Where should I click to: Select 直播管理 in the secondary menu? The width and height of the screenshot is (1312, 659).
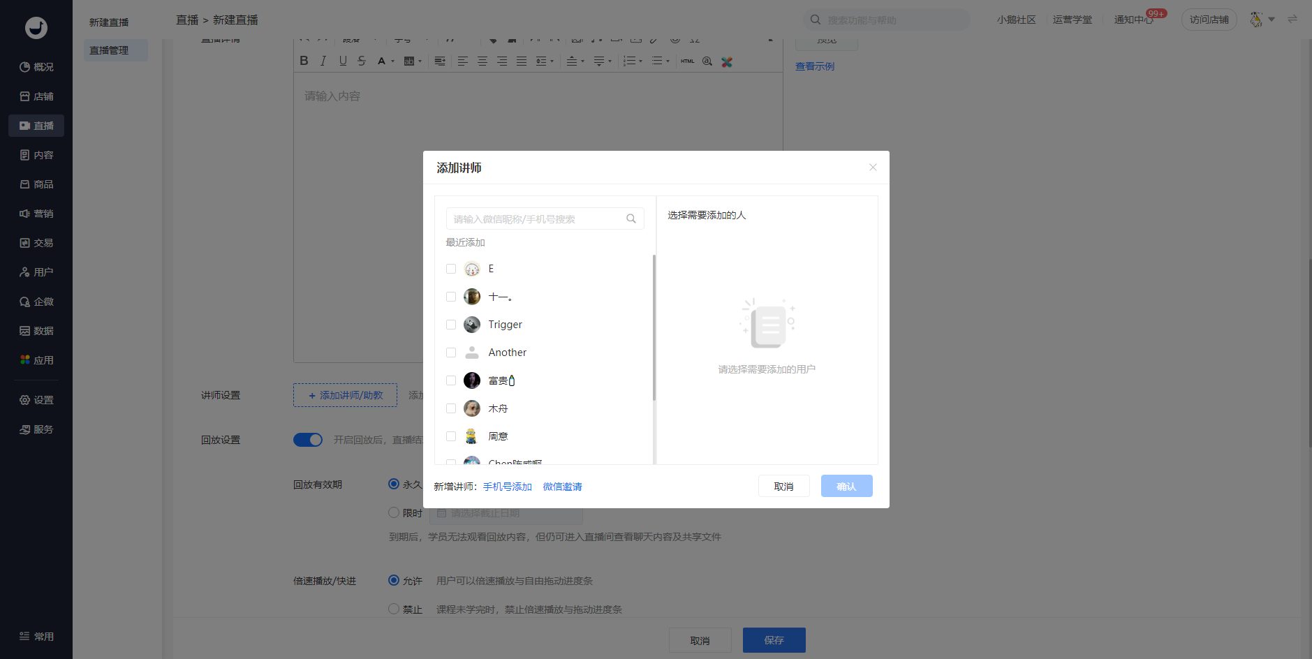click(116, 50)
